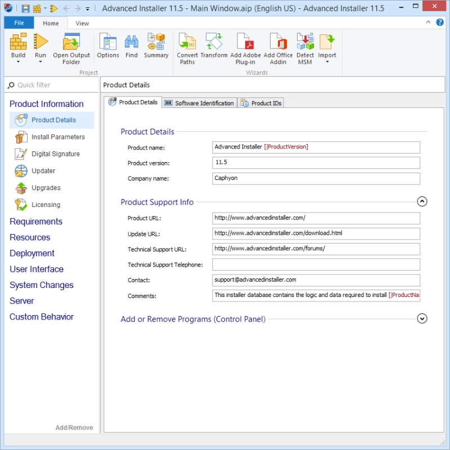Image resolution: width=450 pixels, height=450 pixels.
Task: Click the Import wizard icon
Action: point(327,41)
